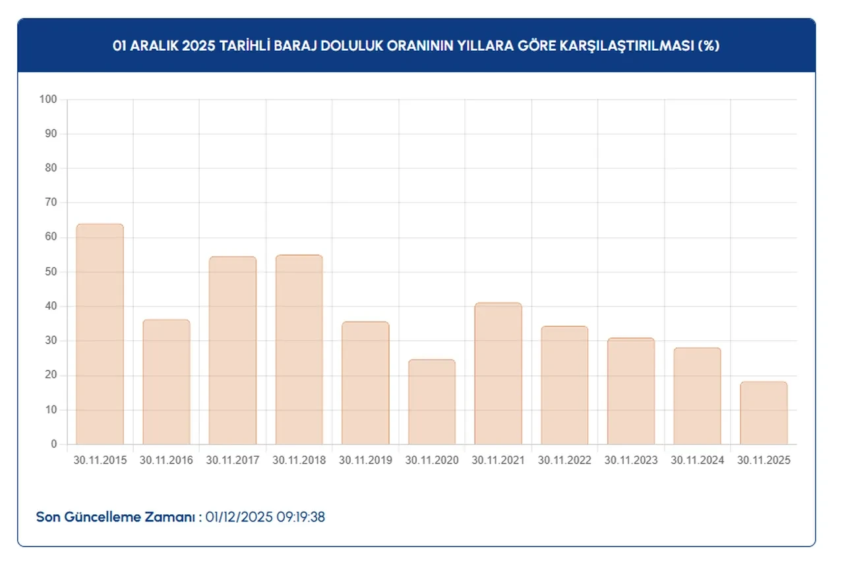The height and width of the screenshot is (565, 844).
Task: Select the bar for 30.11.2022
Action: tap(564, 385)
